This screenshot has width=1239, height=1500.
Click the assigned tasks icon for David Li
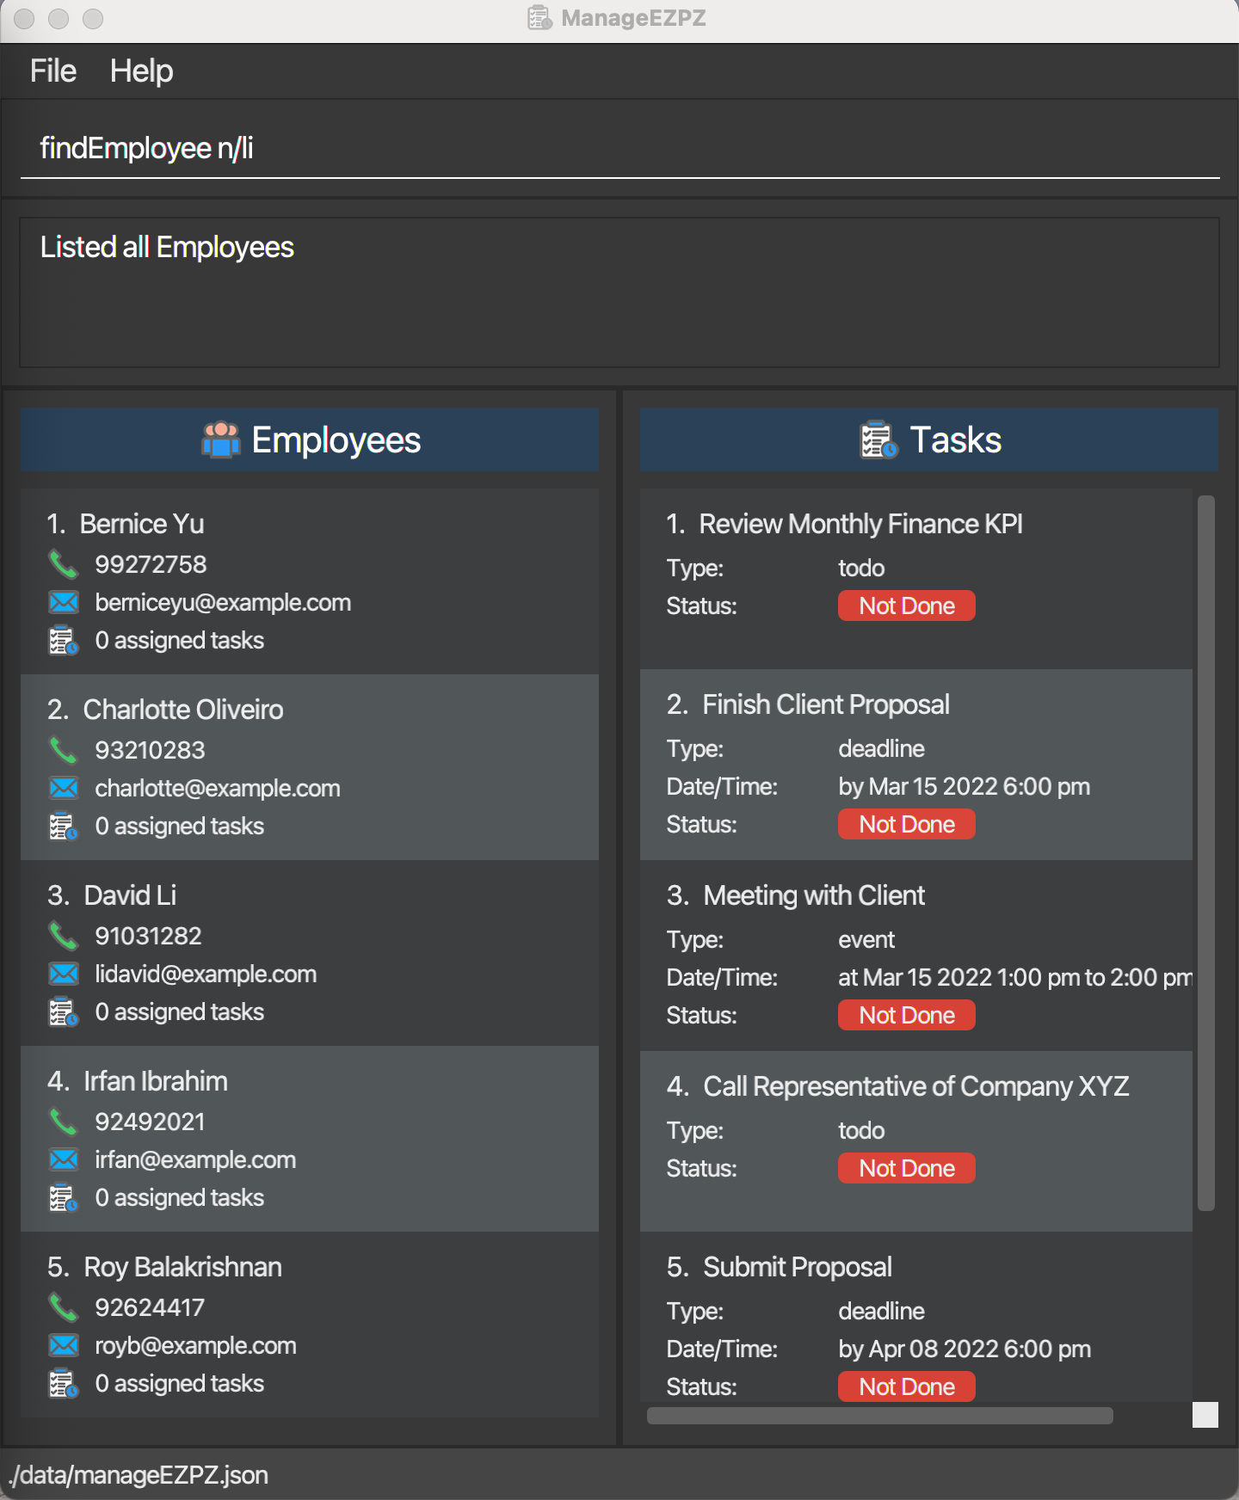coord(64,1012)
